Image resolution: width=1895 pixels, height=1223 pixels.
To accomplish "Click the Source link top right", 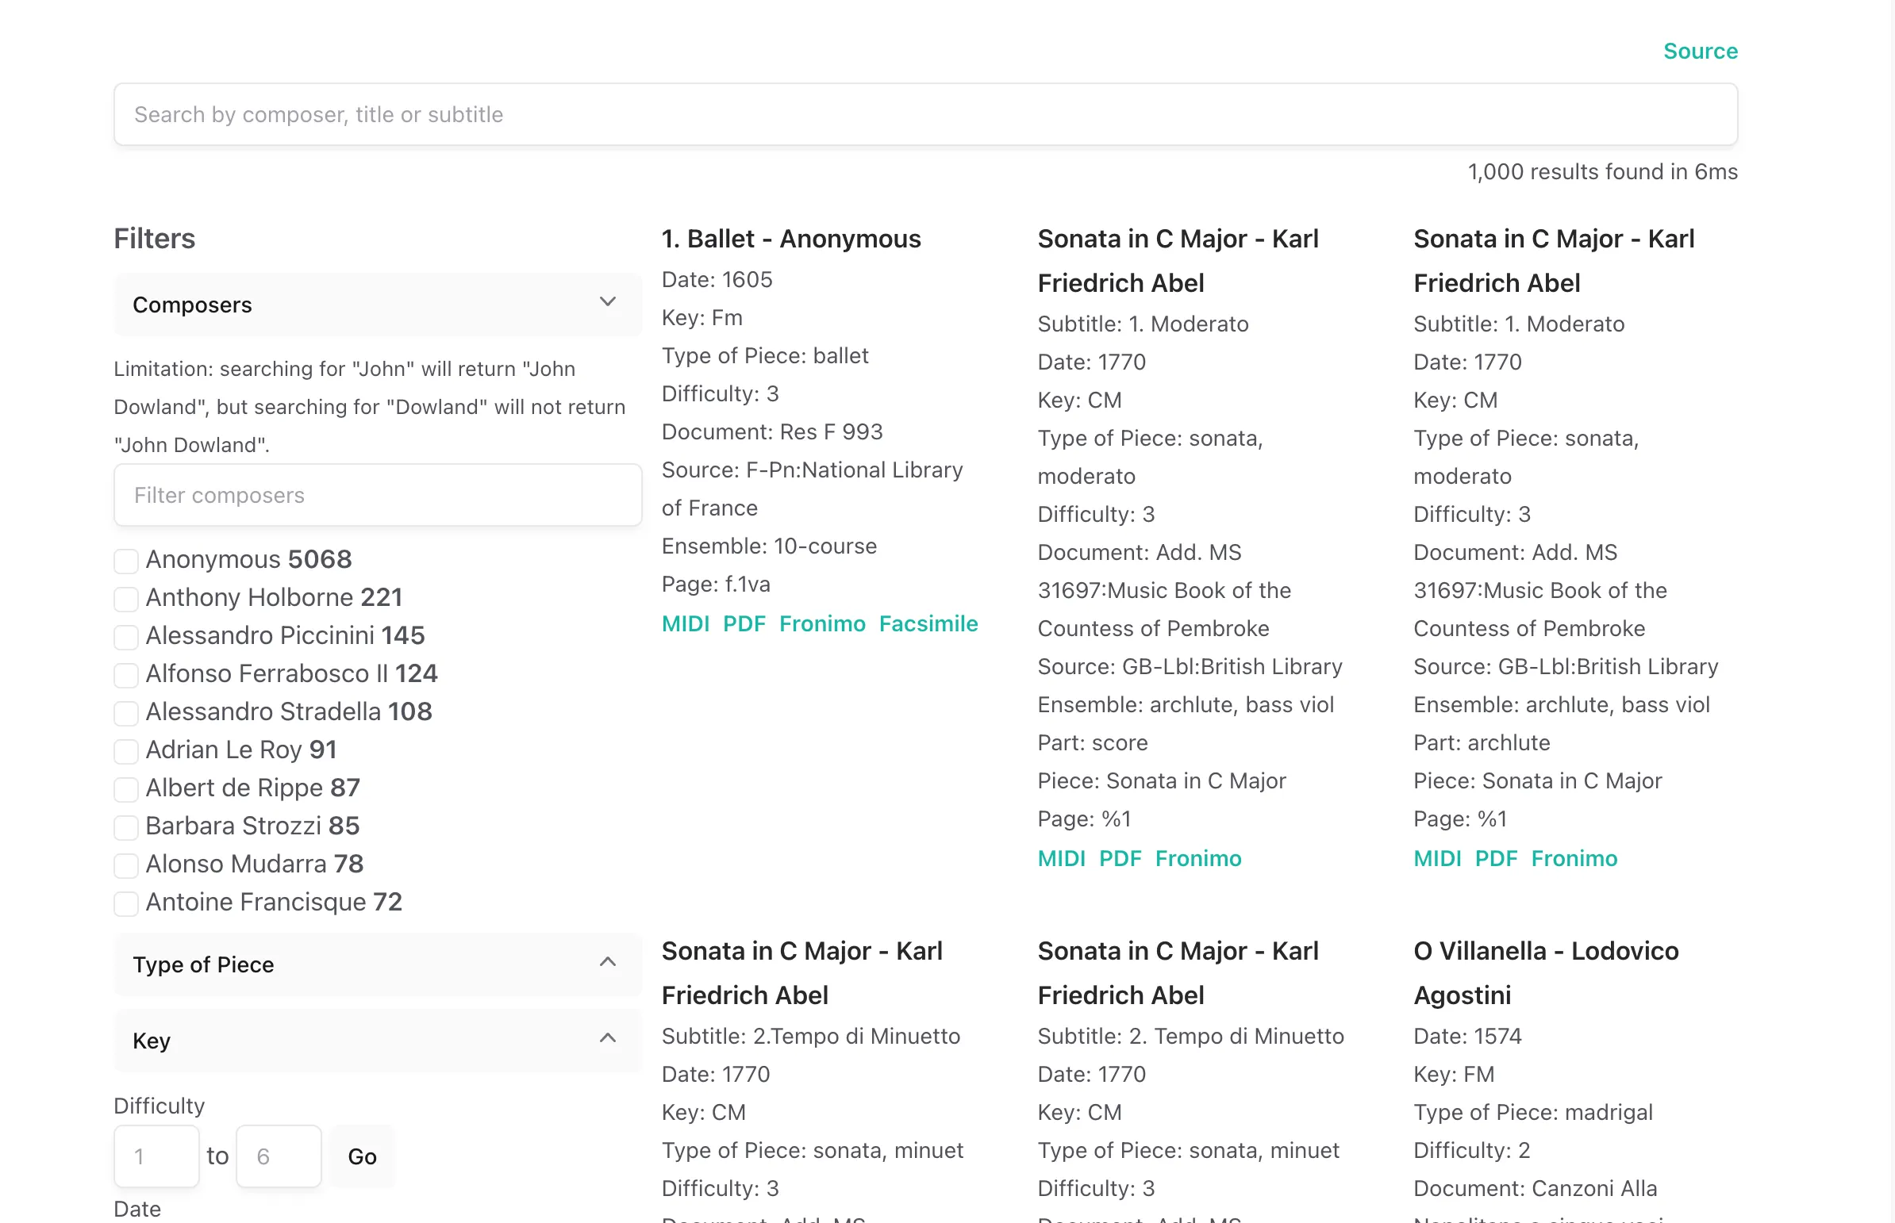I will pos(1701,51).
